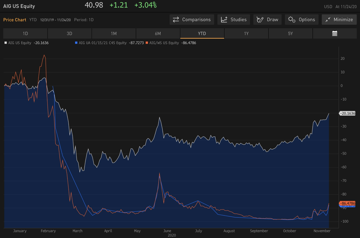This screenshot has width=360, height=238.
Task: Click the September label on the time axis
Action: point(259,231)
